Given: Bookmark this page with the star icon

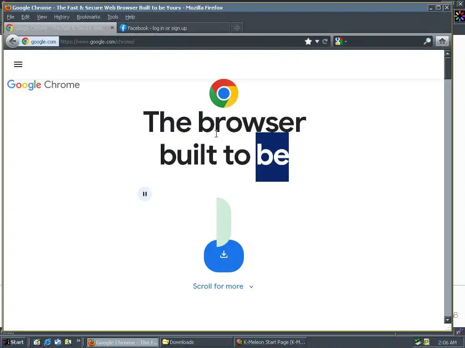Looking at the screenshot, I should pos(308,41).
